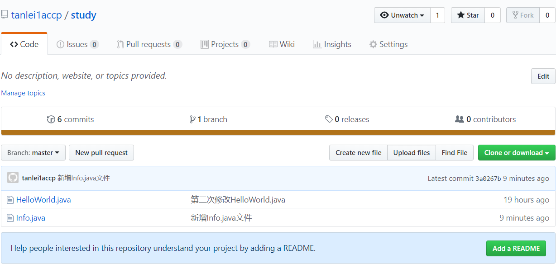The width and height of the screenshot is (556, 264).
Task: Click the tanlei1accp avatar in commit bar
Action: click(13, 178)
